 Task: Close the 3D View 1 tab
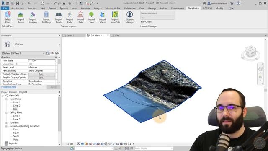coord(108,36)
